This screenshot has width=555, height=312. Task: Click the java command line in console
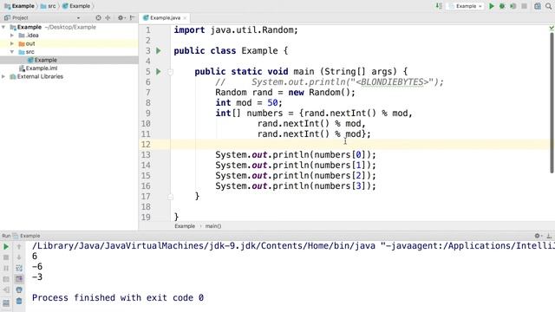[293, 246]
